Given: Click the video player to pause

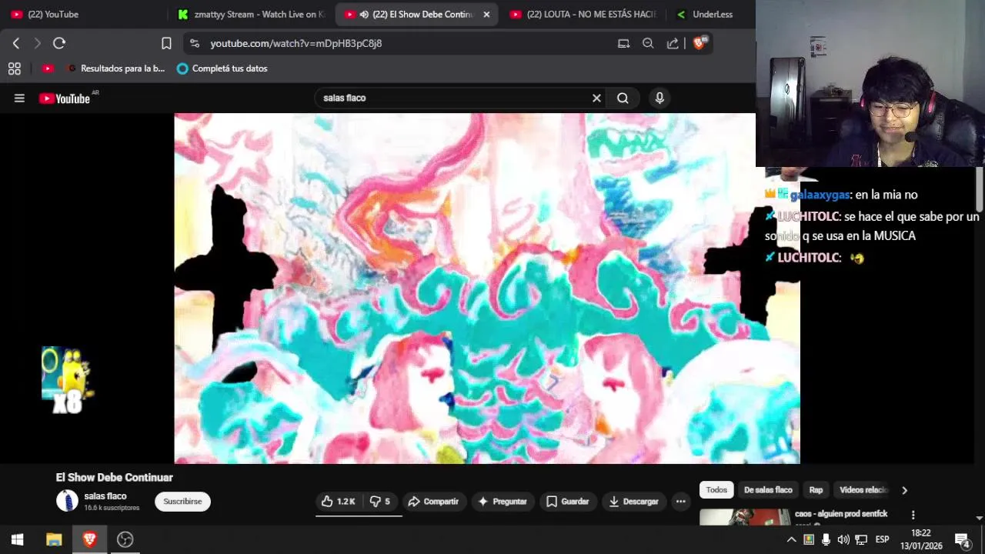Looking at the screenshot, I should (x=487, y=289).
